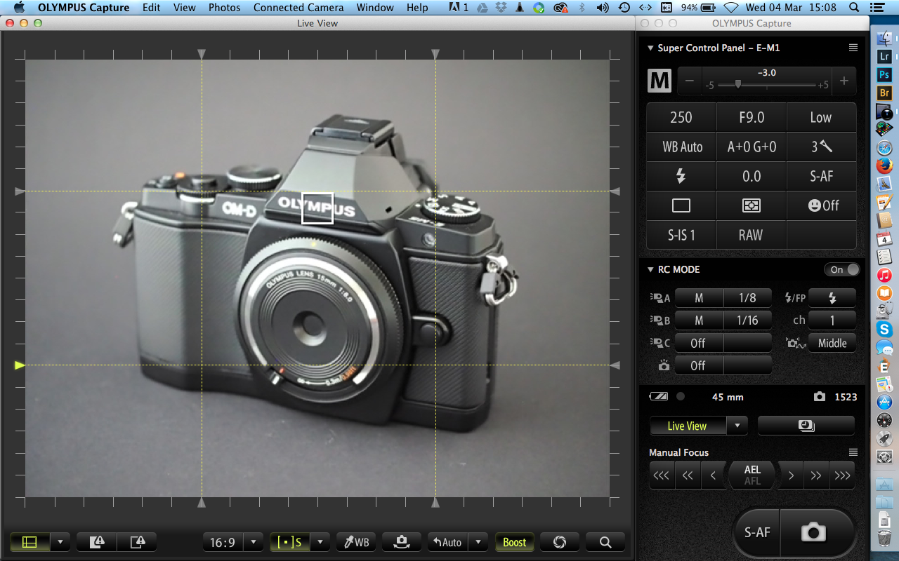Activate the WB eyedropper tool
This screenshot has height=561, width=899.
tap(356, 542)
